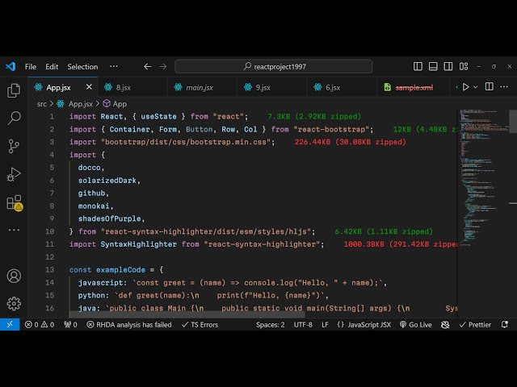517x387 pixels.
Task: Switch to the main.jsx tab
Action: [x=200, y=87]
